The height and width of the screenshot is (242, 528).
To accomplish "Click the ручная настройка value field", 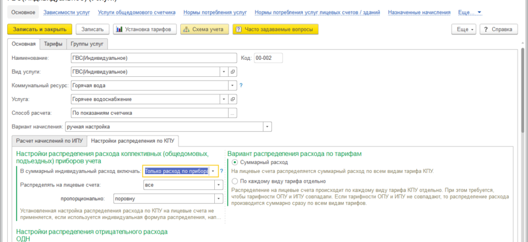I will tap(164, 127).
